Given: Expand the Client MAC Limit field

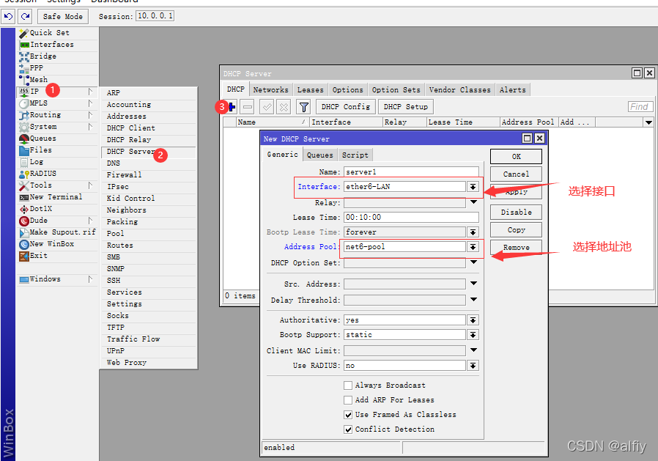Looking at the screenshot, I should [474, 350].
